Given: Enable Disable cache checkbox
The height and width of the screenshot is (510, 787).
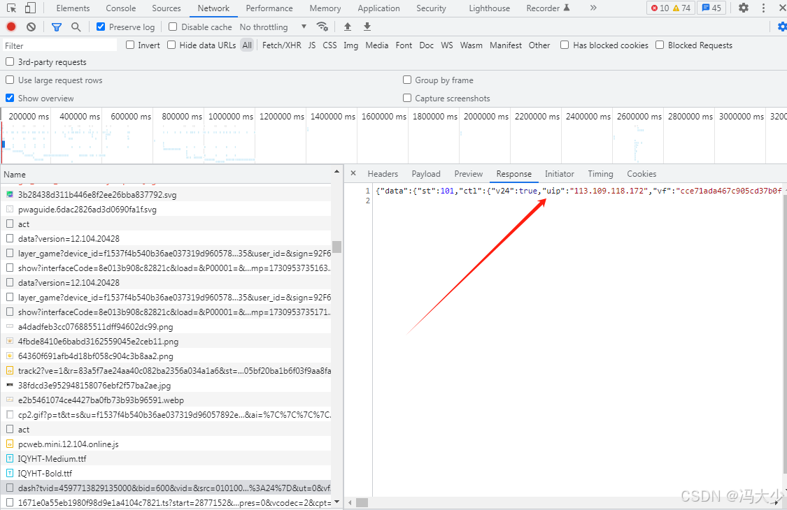Looking at the screenshot, I should (x=173, y=27).
